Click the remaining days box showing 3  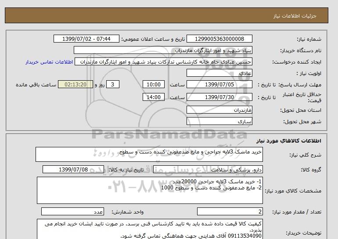coord(113,84)
